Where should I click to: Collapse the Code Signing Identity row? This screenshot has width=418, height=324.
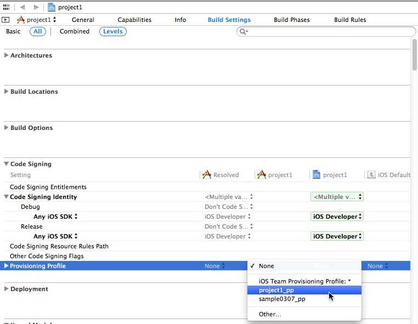(x=6, y=197)
